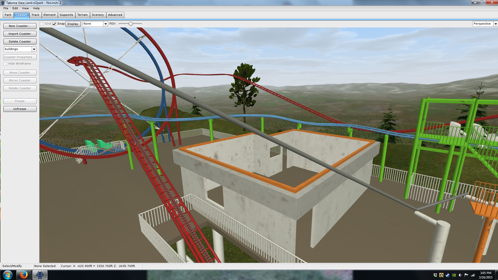Disable the Snap checkbox
Viewport: 498px width, 280px height.
54,24
